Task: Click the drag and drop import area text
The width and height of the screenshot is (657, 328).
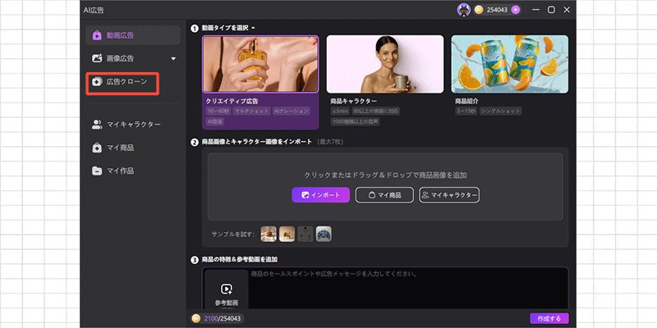Action: coord(385,175)
